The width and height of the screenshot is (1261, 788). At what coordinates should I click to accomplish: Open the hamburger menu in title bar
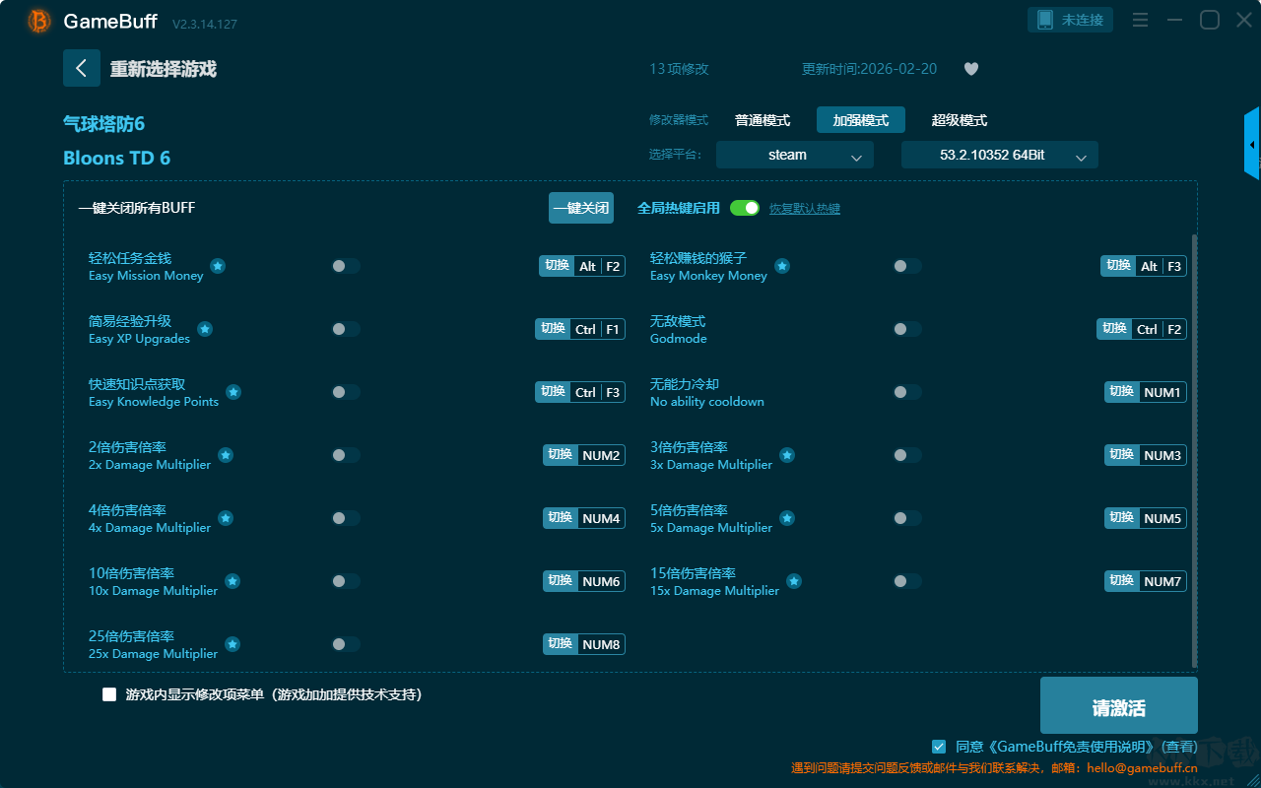pyautogui.click(x=1140, y=20)
